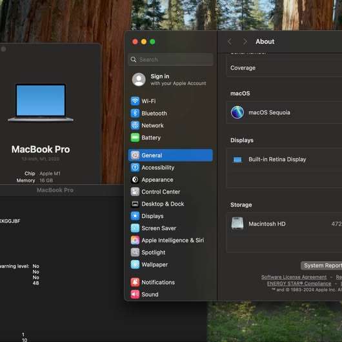Click the Apple M1 chip value
Image resolution: width=342 pixels, height=342 pixels.
pyautogui.click(x=50, y=174)
